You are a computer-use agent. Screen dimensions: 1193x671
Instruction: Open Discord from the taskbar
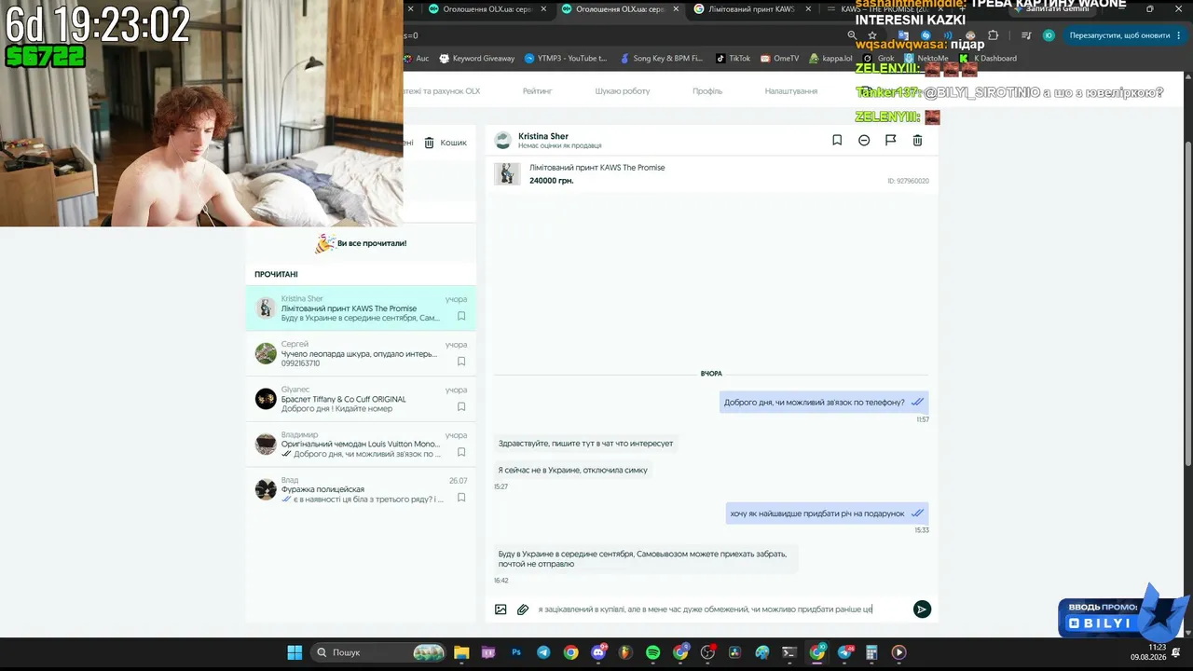(598, 652)
